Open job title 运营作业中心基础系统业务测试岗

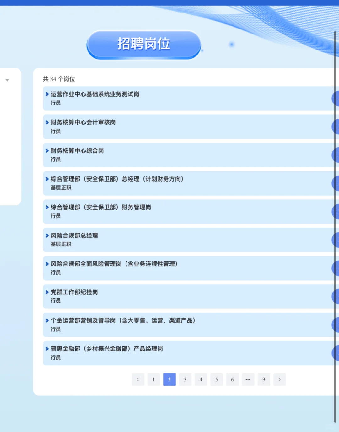(x=95, y=94)
